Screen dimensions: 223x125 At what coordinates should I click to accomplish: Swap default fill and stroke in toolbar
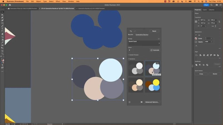point(3,57)
